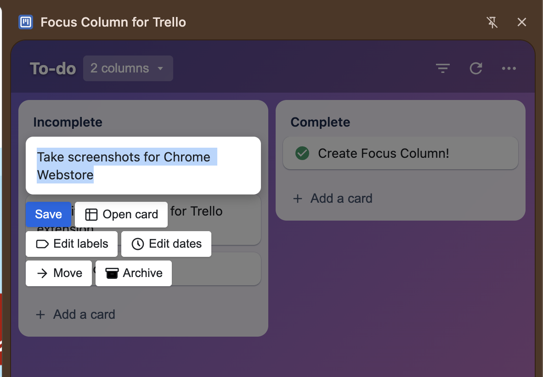Open the card in Trello
Viewport: 543px width, 377px height.
[121, 214]
